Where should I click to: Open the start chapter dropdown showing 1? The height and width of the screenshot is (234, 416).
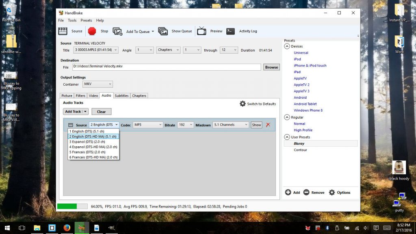[x=192, y=50]
